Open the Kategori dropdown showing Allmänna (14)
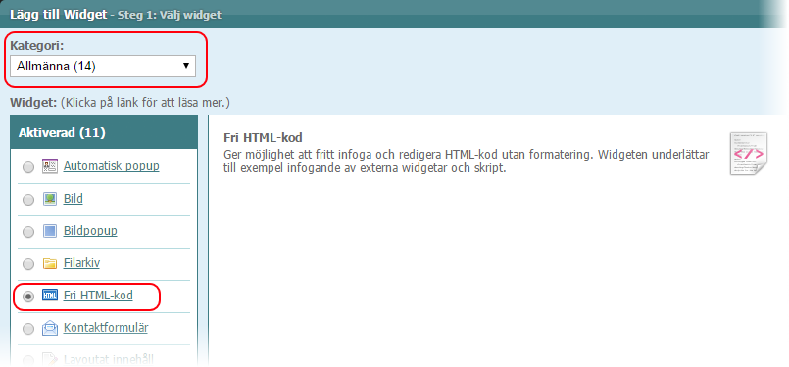Screen dimensions: 789x367 coord(103,66)
